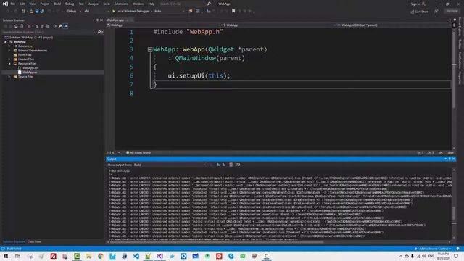Click the editor zoom percentage dropdown
This screenshot has height=261, width=464.
click(113, 153)
